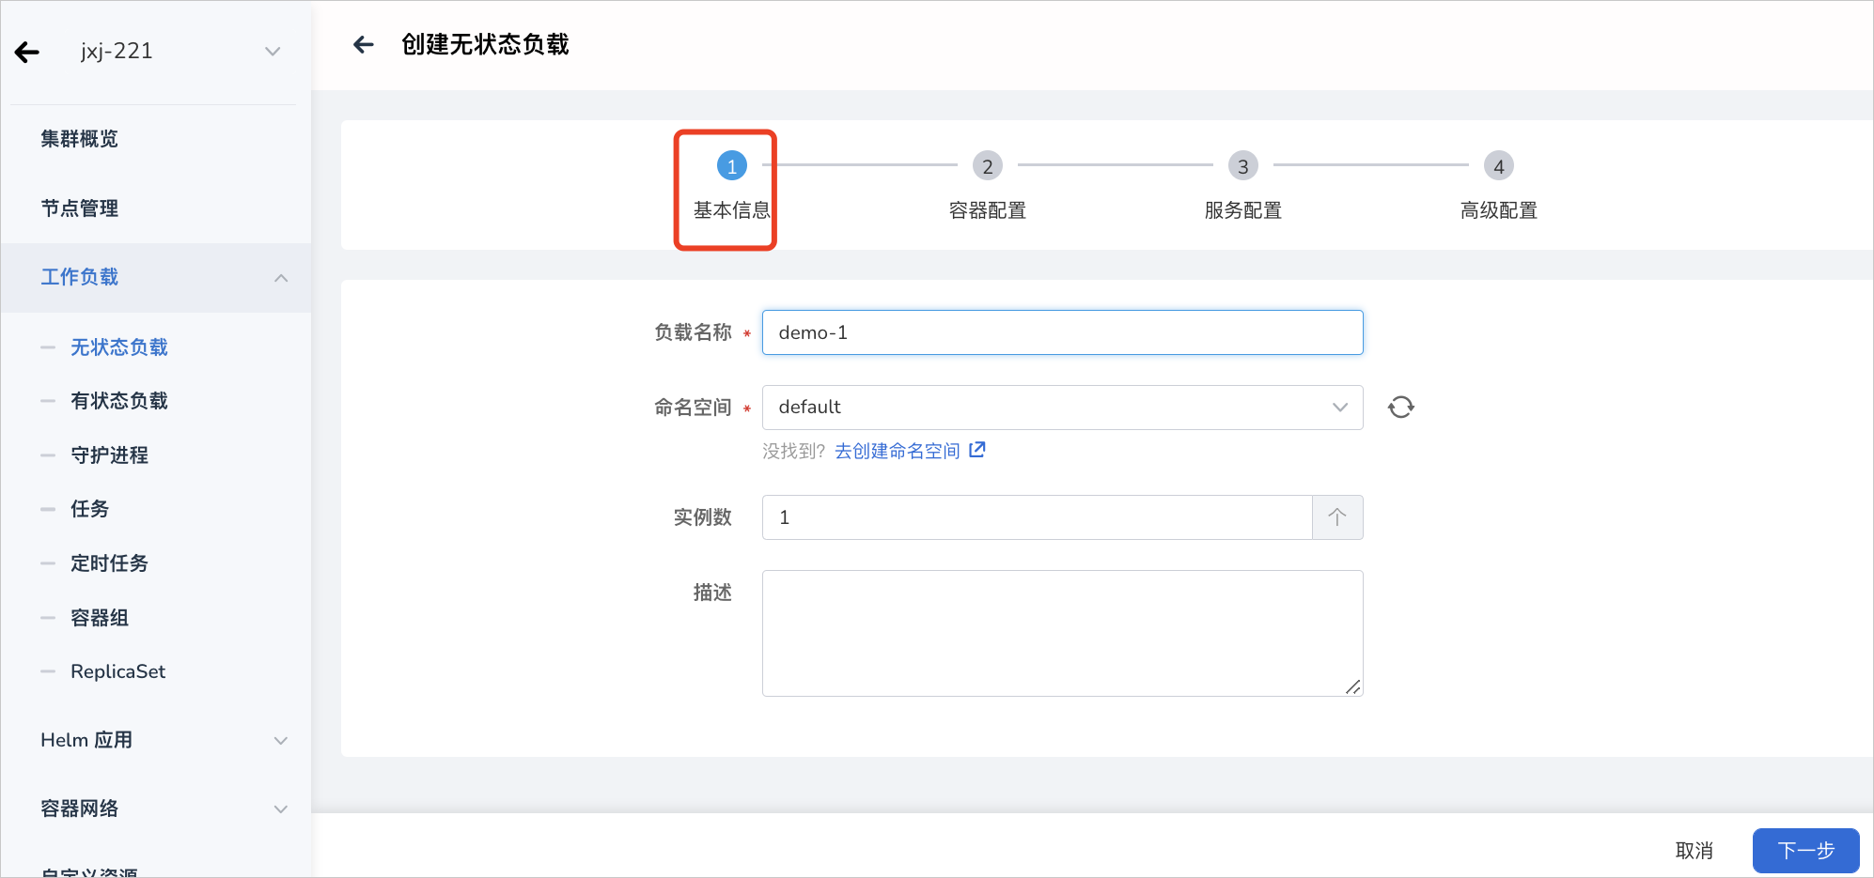Click step 1 circle for 基本信息
Viewport: 1874px width, 878px height.
pyautogui.click(x=732, y=166)
